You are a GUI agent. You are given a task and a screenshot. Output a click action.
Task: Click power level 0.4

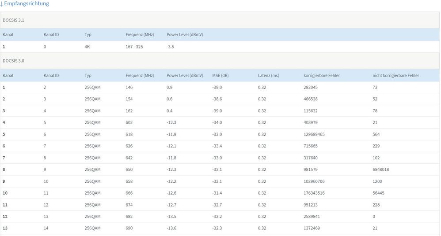pos(170,111)
